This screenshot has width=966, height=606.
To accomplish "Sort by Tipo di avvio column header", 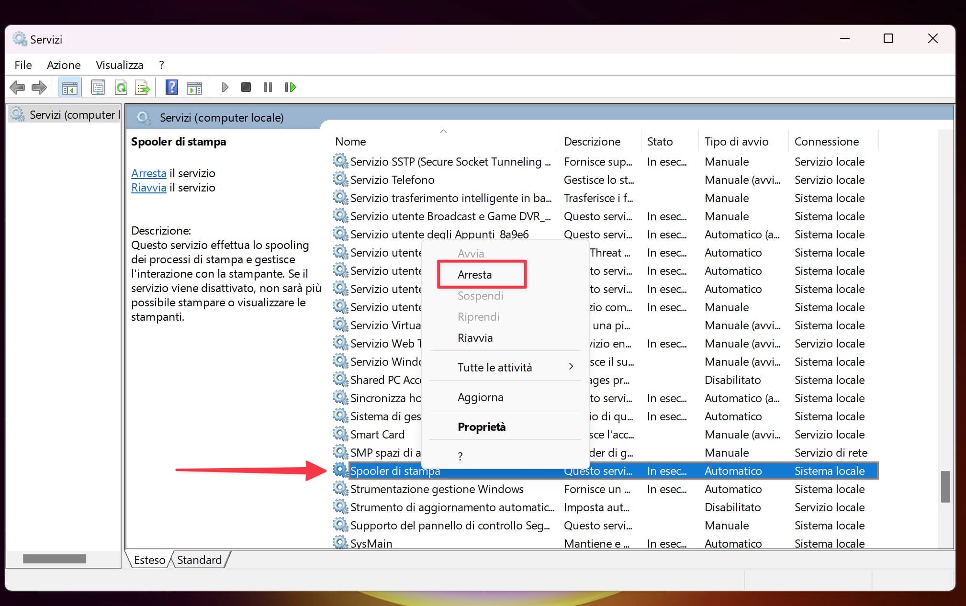I will pyautogui.click(x=743, y=141).
